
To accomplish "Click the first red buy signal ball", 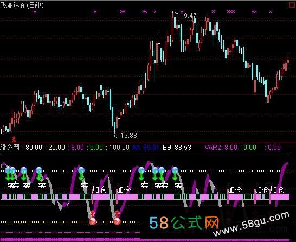I will point(93,221).
